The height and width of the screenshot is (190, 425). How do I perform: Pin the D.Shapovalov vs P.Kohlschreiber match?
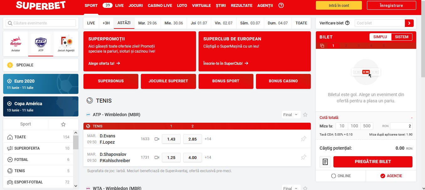[304, 157]
